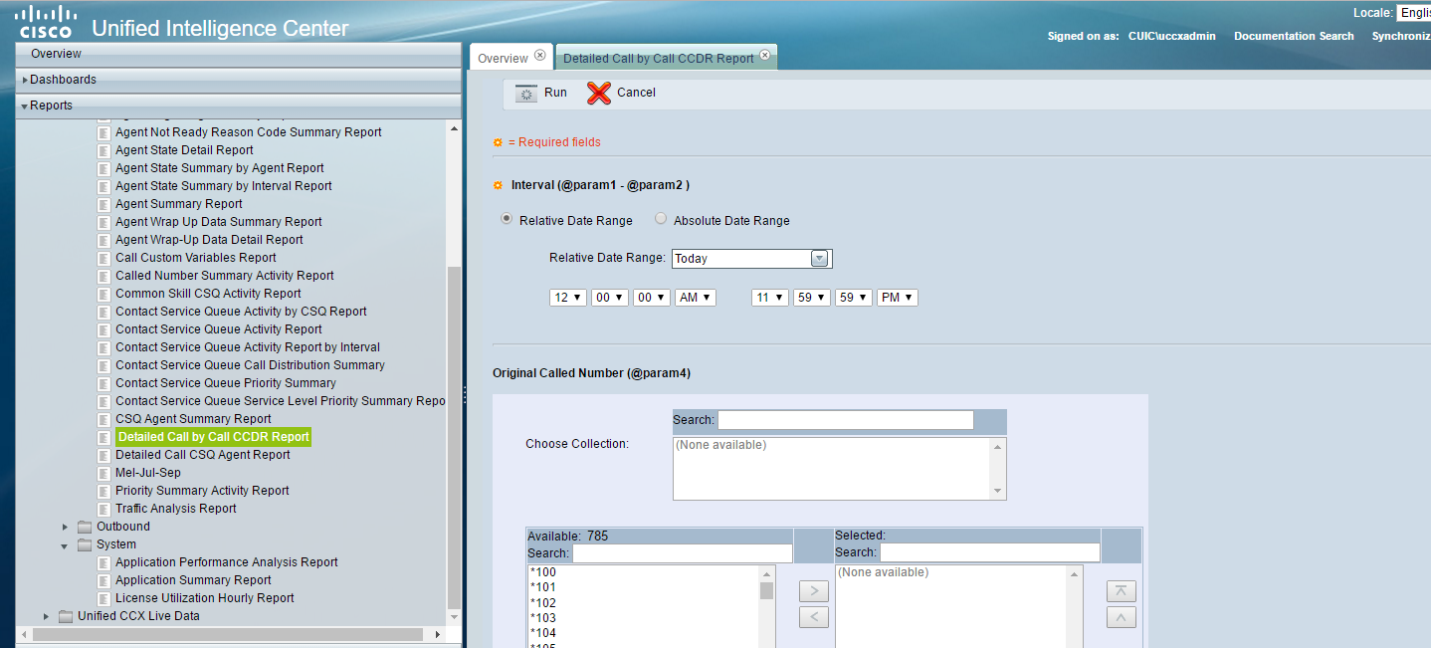Image resolution: width=1431 pixels, height=648 pixels.
Task: Open the Locale dropdown
Action: point(1413,13)
